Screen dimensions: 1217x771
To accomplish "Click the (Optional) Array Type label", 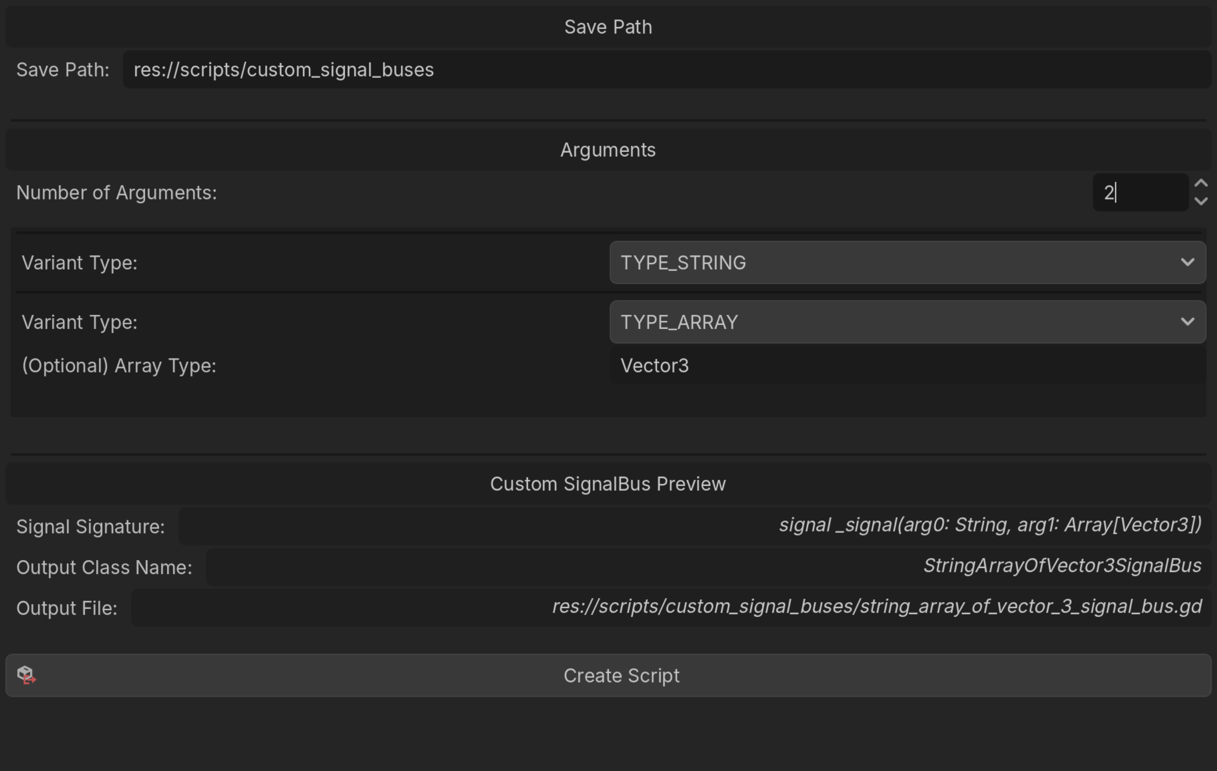I will coord(119,365).
